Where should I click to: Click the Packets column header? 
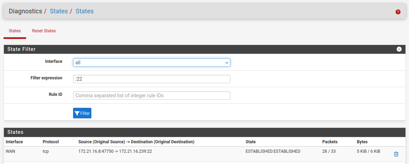tap(330, 142)
